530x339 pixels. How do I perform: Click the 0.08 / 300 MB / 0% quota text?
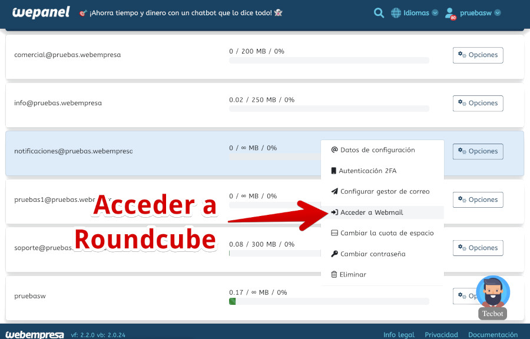click(261, 244)
